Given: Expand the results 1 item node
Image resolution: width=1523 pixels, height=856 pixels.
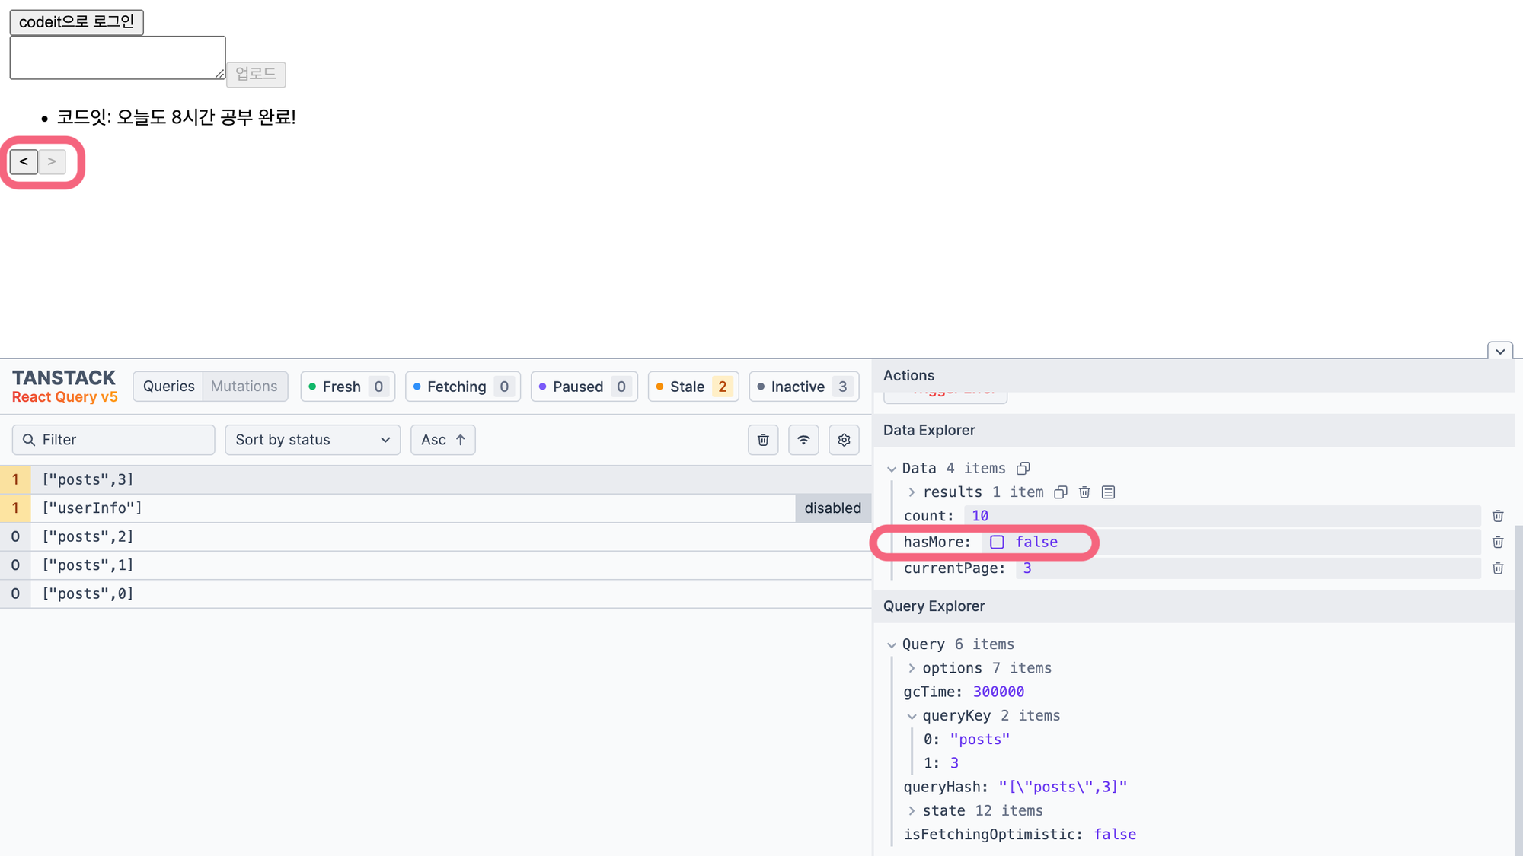Looking at the screenshot, I should tap(912, 492).
